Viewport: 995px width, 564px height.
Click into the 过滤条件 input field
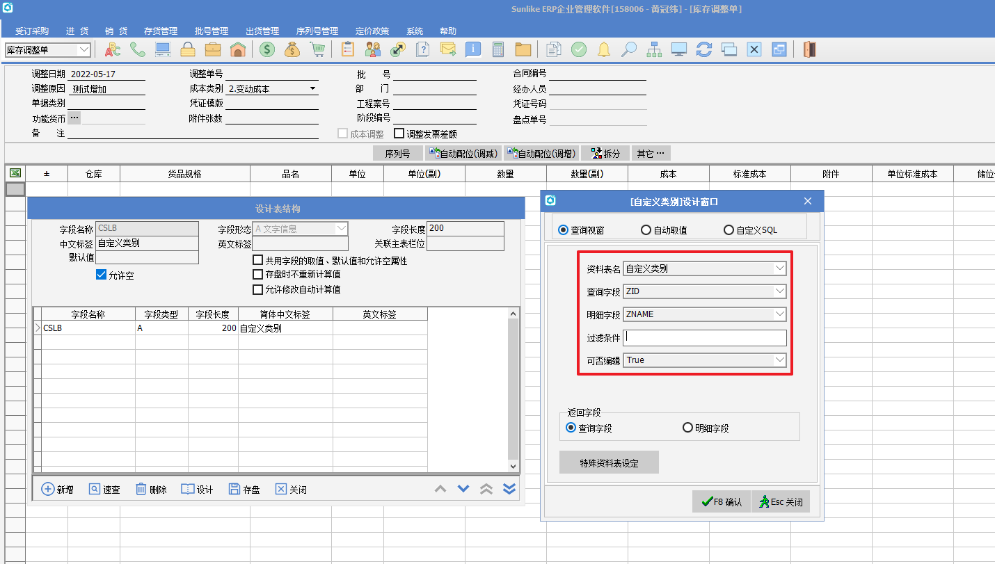click(x=705, y=337)
